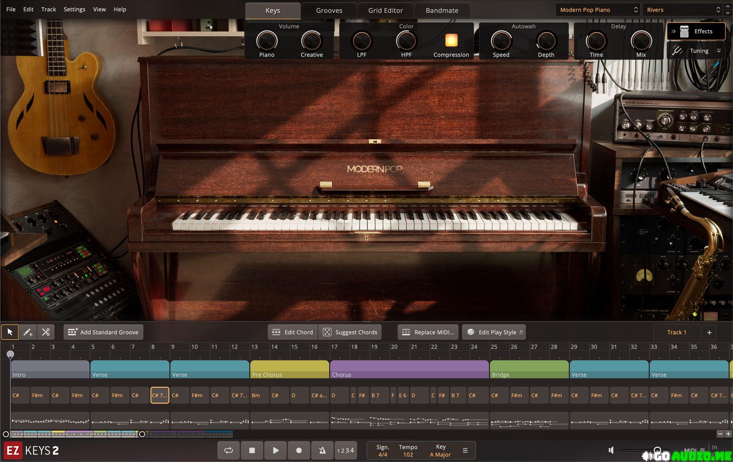
Task: Open the File menu
Action: [x=11, y=9]
